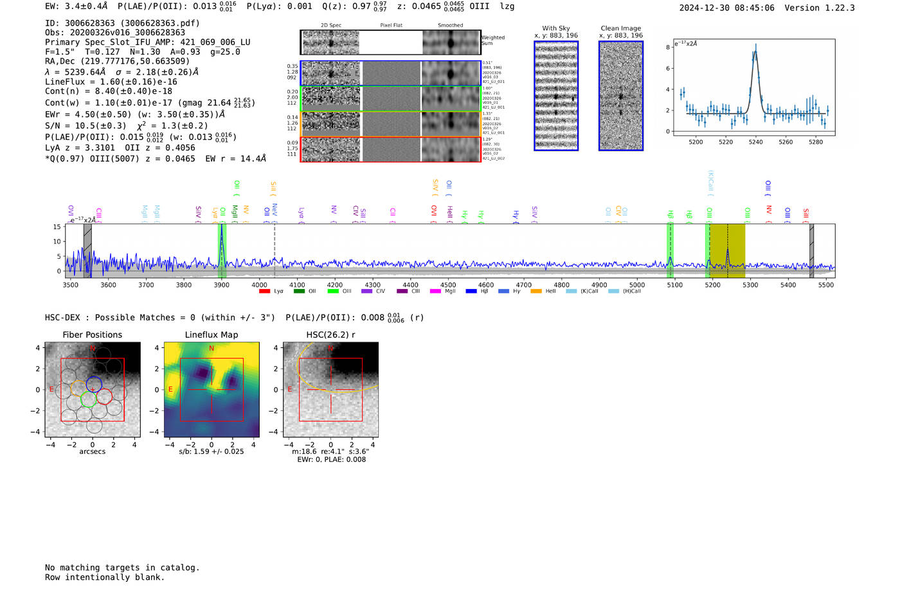The image size is (900, 612).
Task: Open the With Sky cutout image
Action: coord(556,96)
